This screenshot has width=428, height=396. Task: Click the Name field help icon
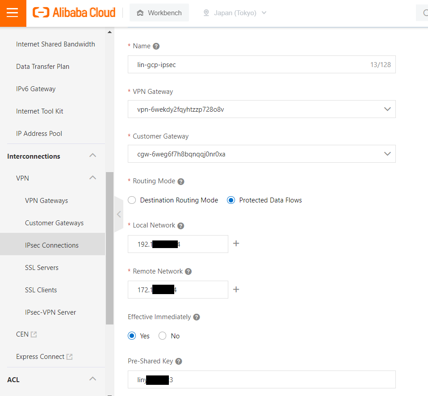[x=156, y=46]
